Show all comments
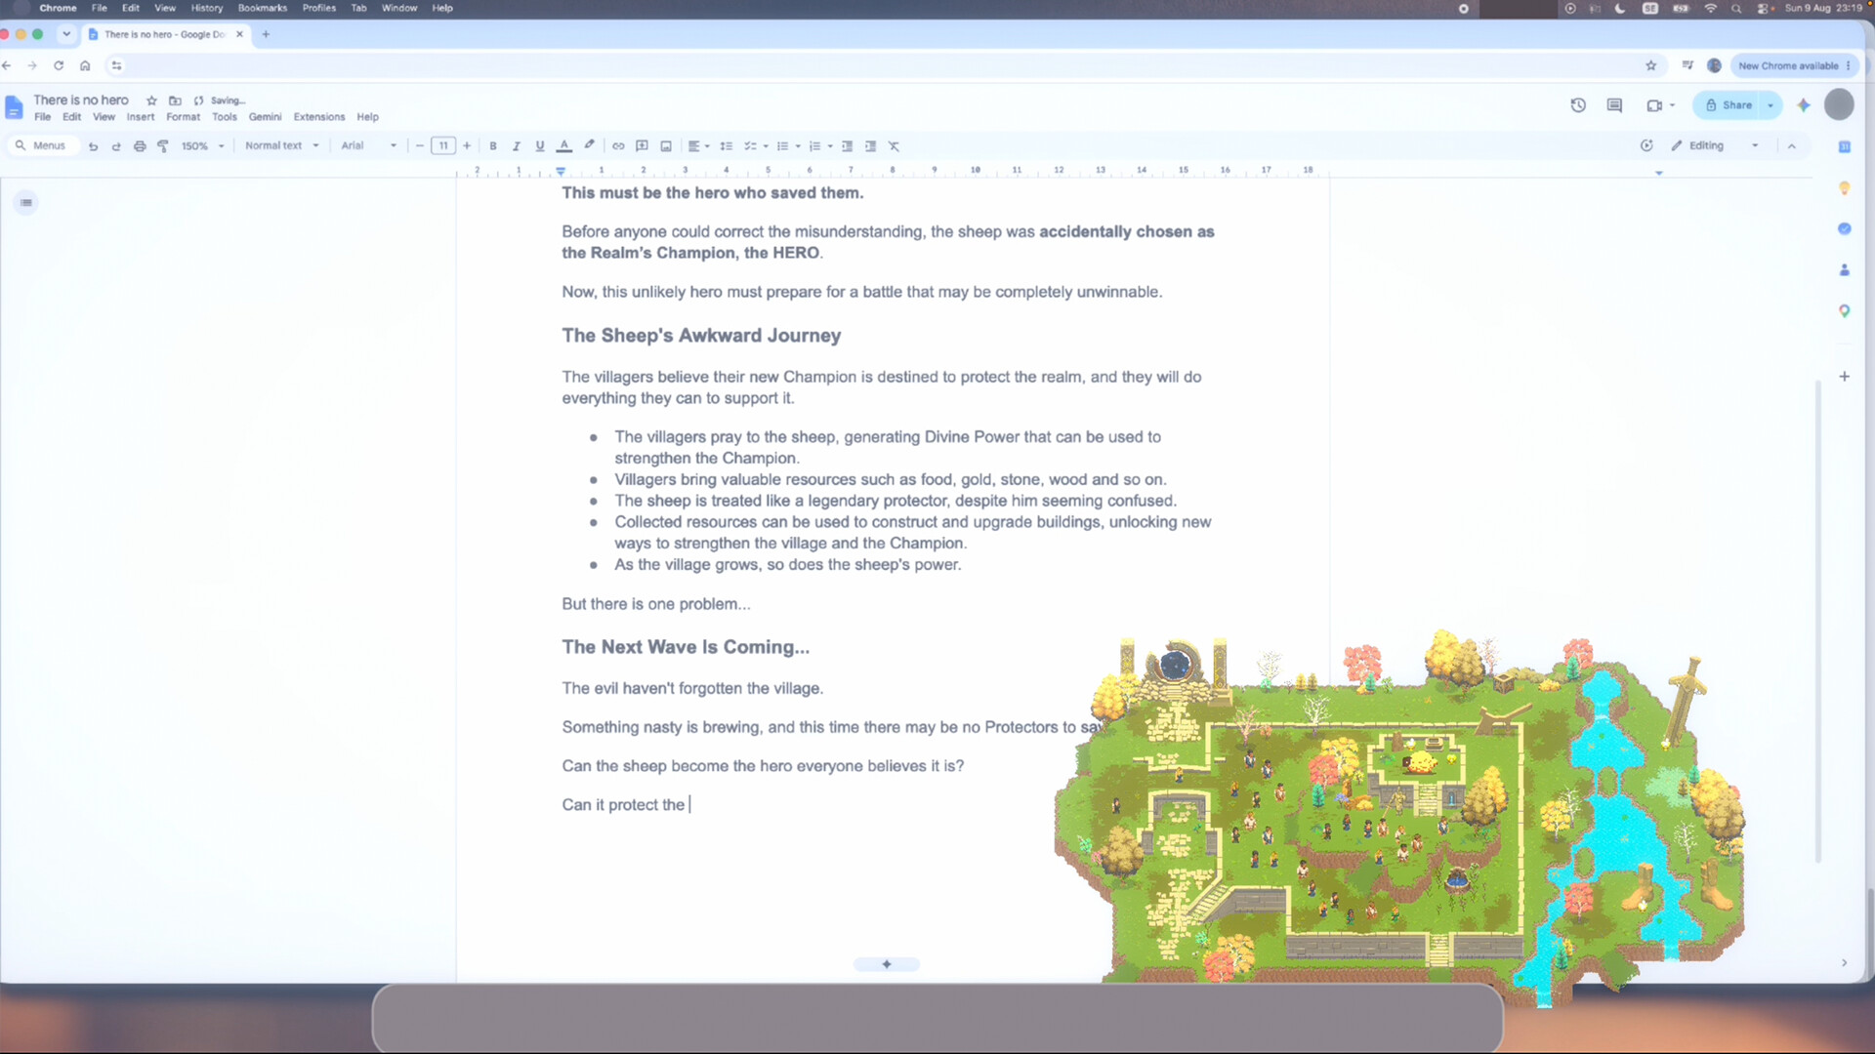The height and width of the screenshot is (1054, 1875). click(1614, 105)
